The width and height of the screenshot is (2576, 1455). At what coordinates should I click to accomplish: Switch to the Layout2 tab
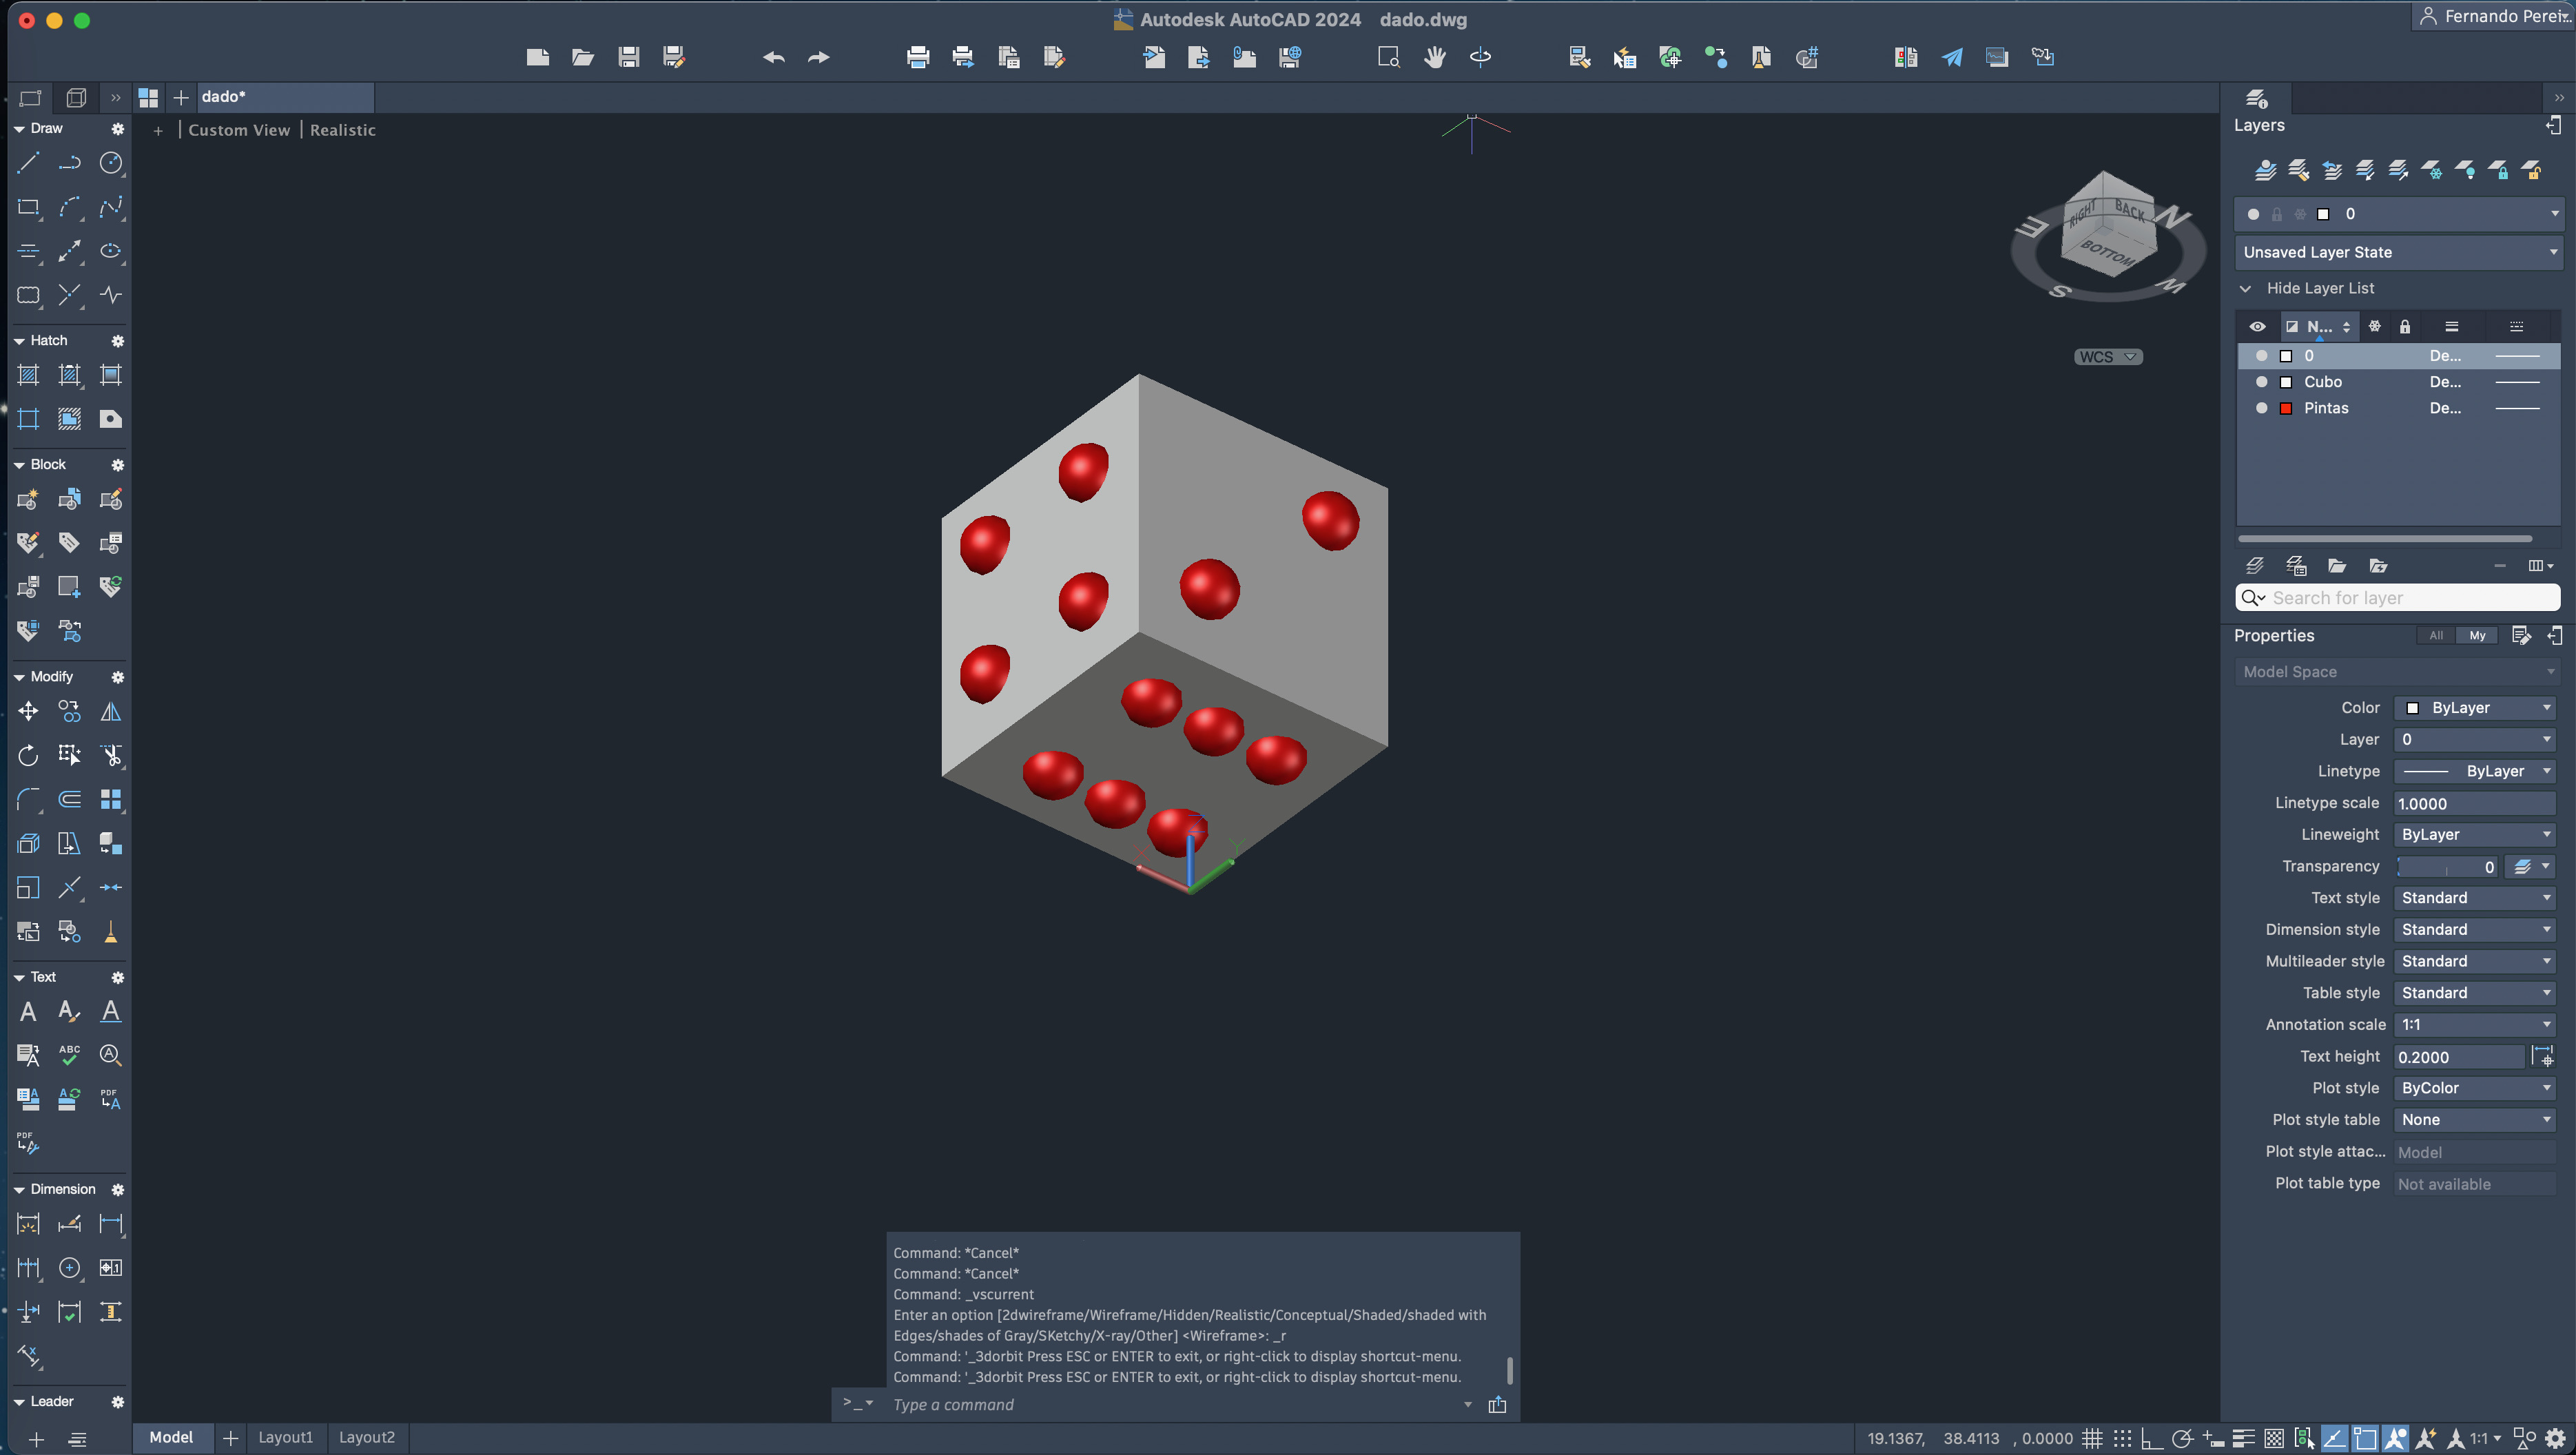(x=367, y=1437)
